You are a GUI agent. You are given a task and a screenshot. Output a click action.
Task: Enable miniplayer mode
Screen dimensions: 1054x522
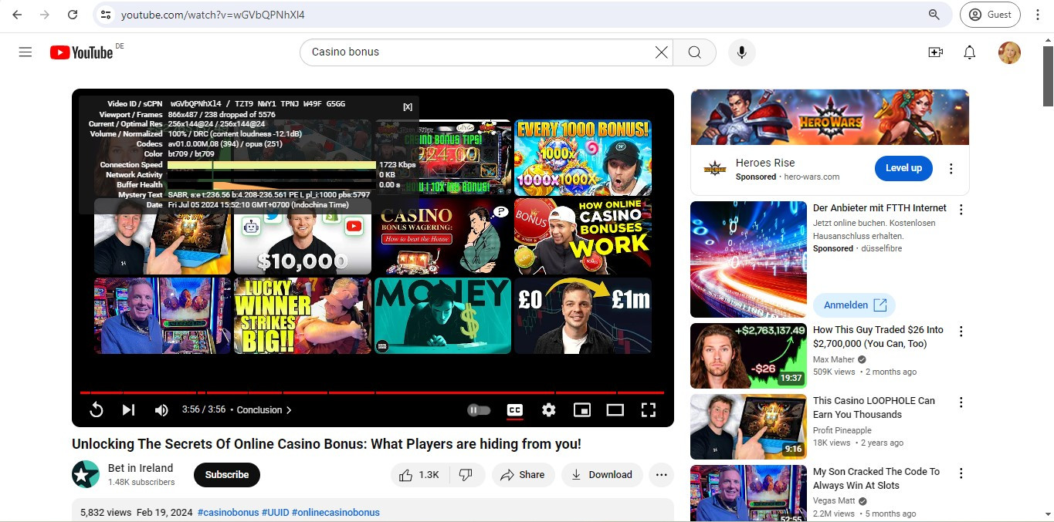click(x=581, y=410)
